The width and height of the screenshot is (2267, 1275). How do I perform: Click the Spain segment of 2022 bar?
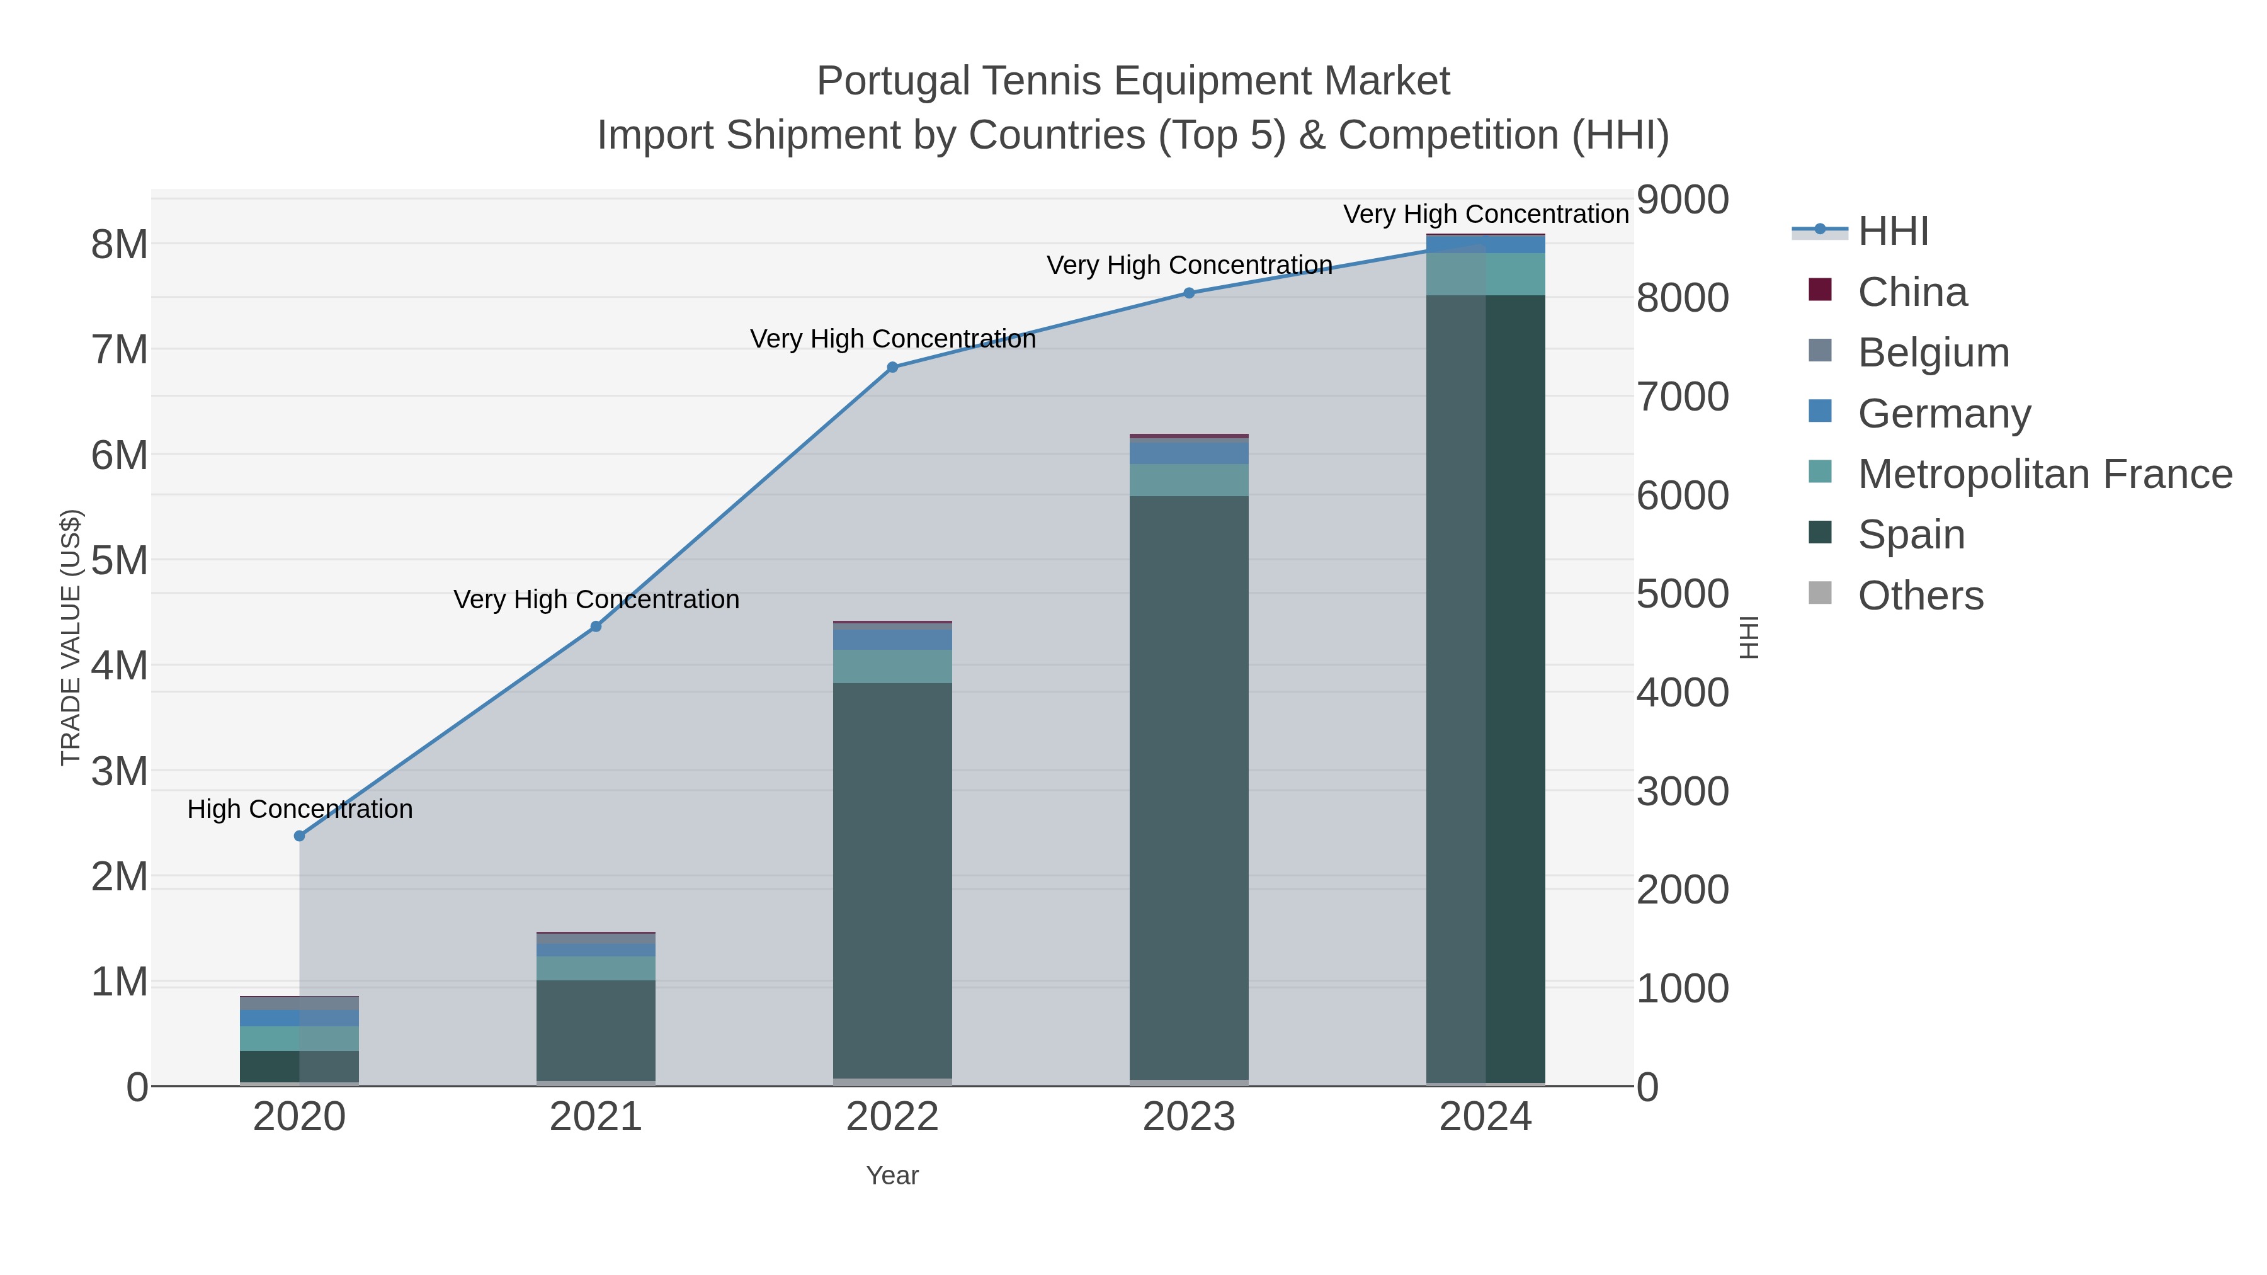point(892,881)
